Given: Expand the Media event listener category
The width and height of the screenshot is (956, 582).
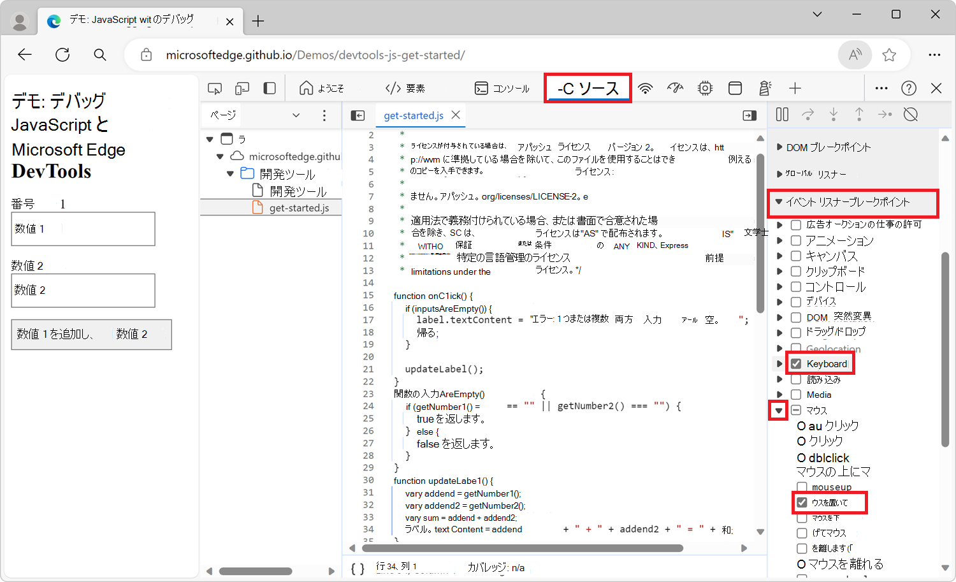Looking at the screenshot, I should [x=780, y=394].
